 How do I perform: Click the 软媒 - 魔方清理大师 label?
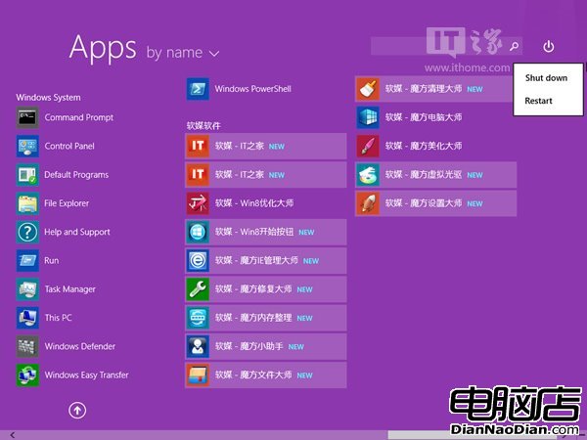(x=424, y=89)
